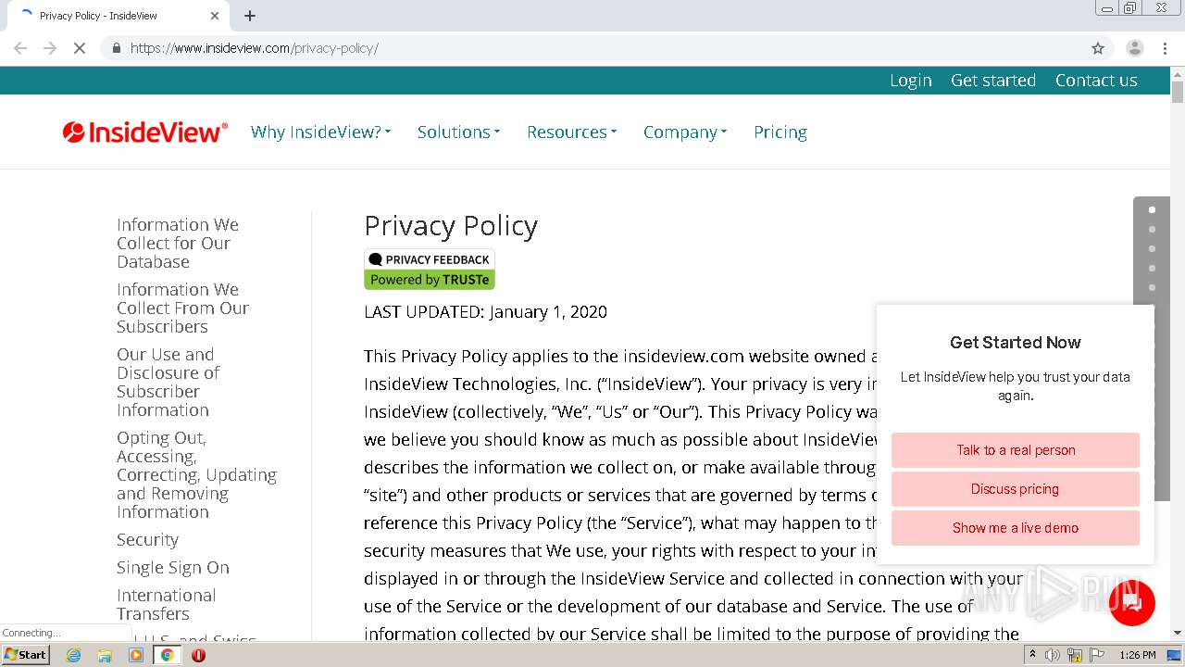Click the Action Center flag icon
The height and width of the screenshot is (667, 1185).
[x=1097, y=655]
